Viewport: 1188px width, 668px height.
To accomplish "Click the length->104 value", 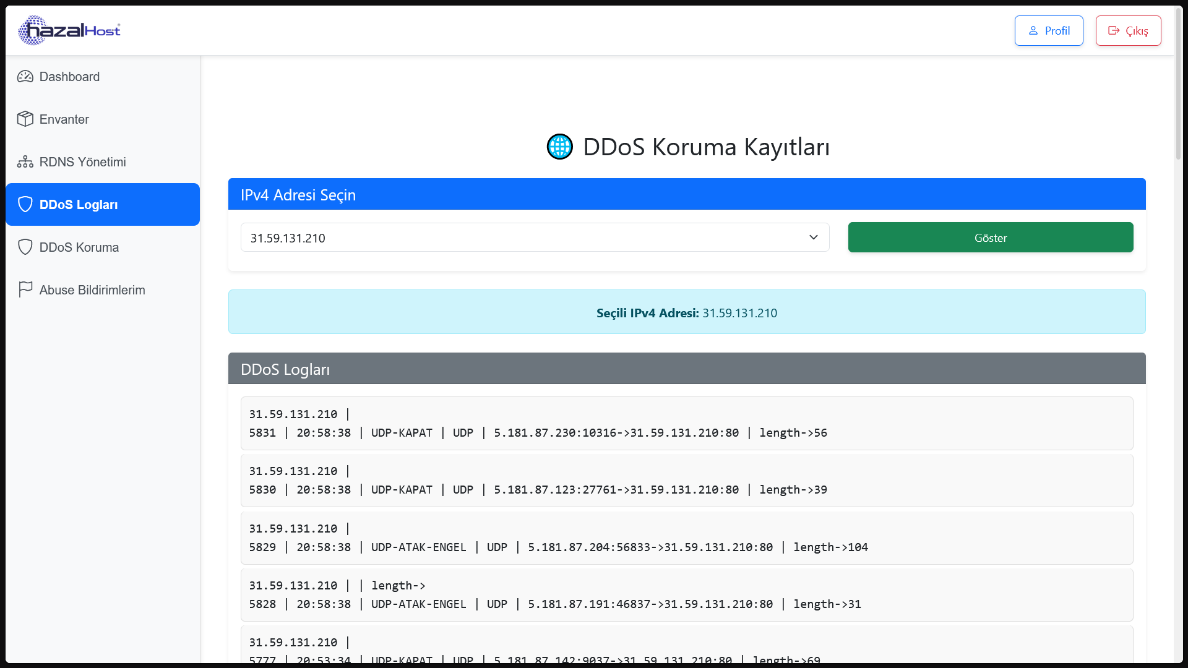I will 830,547.
